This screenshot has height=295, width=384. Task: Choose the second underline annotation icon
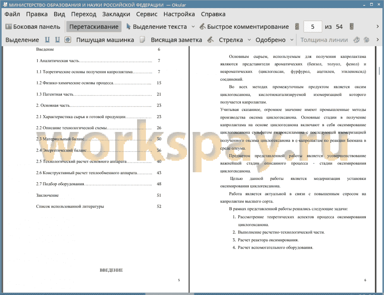58,40
